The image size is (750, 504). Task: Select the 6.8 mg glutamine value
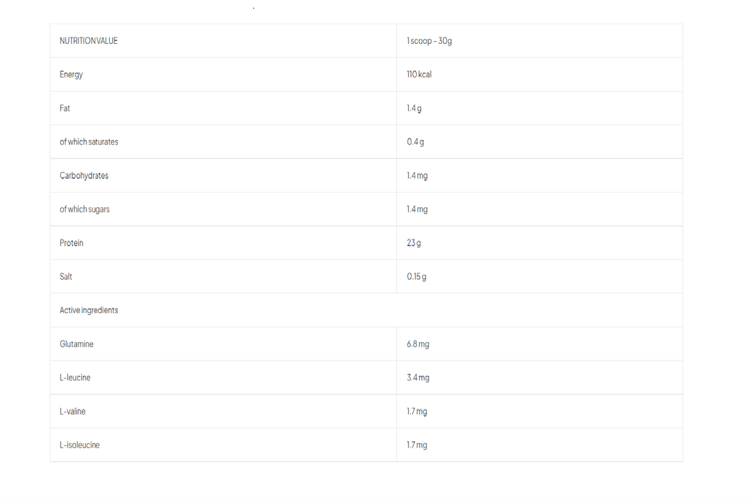tap(418, 344)
